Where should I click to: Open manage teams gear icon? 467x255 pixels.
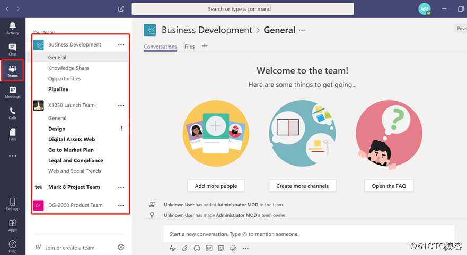pos(121,247)
